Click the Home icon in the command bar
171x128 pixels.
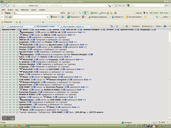(x=111, y=26)
